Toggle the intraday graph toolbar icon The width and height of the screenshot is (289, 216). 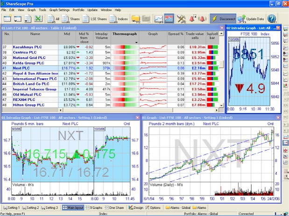point(169,19)
